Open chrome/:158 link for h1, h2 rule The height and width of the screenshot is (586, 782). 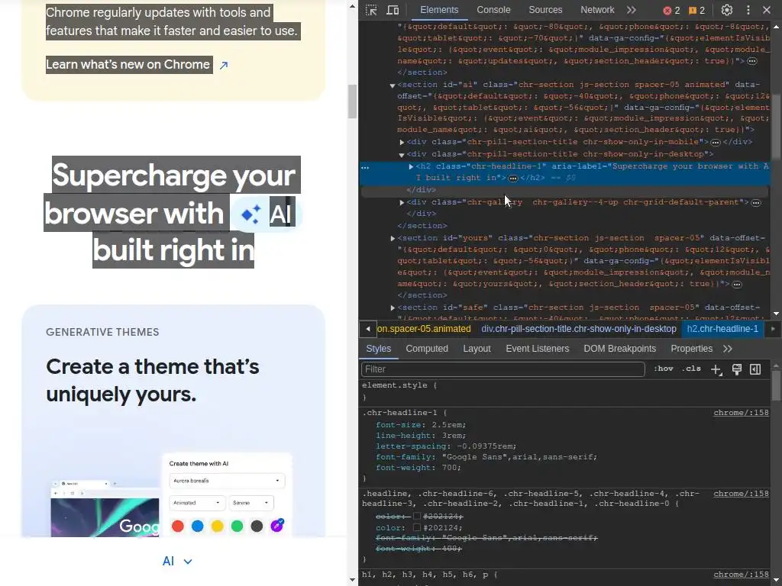point(741,575)
